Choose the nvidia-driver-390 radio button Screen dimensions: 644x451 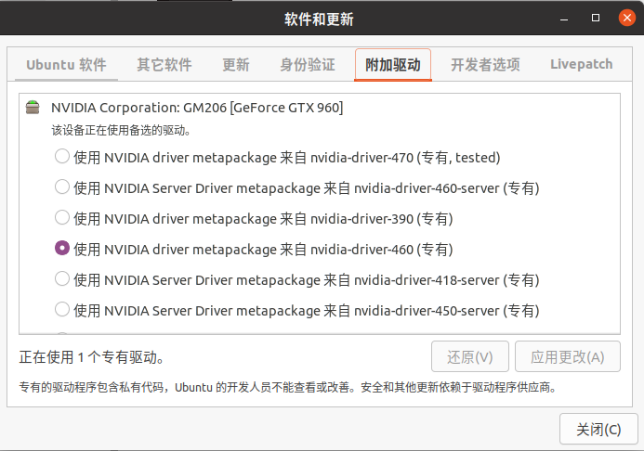[x=62, y=218]
